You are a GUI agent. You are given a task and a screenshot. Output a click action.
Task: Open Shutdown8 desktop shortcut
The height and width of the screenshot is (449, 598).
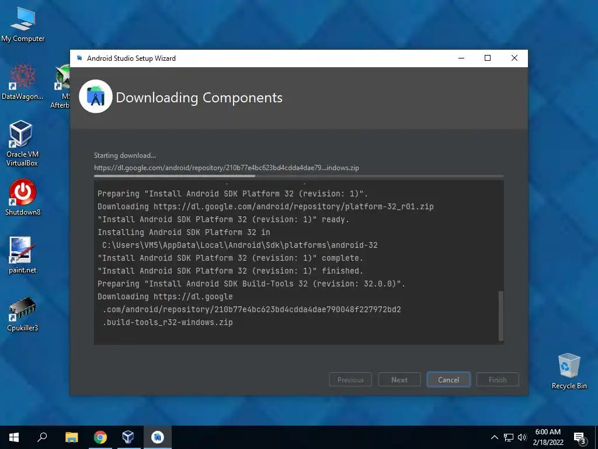tap(23, 197)
